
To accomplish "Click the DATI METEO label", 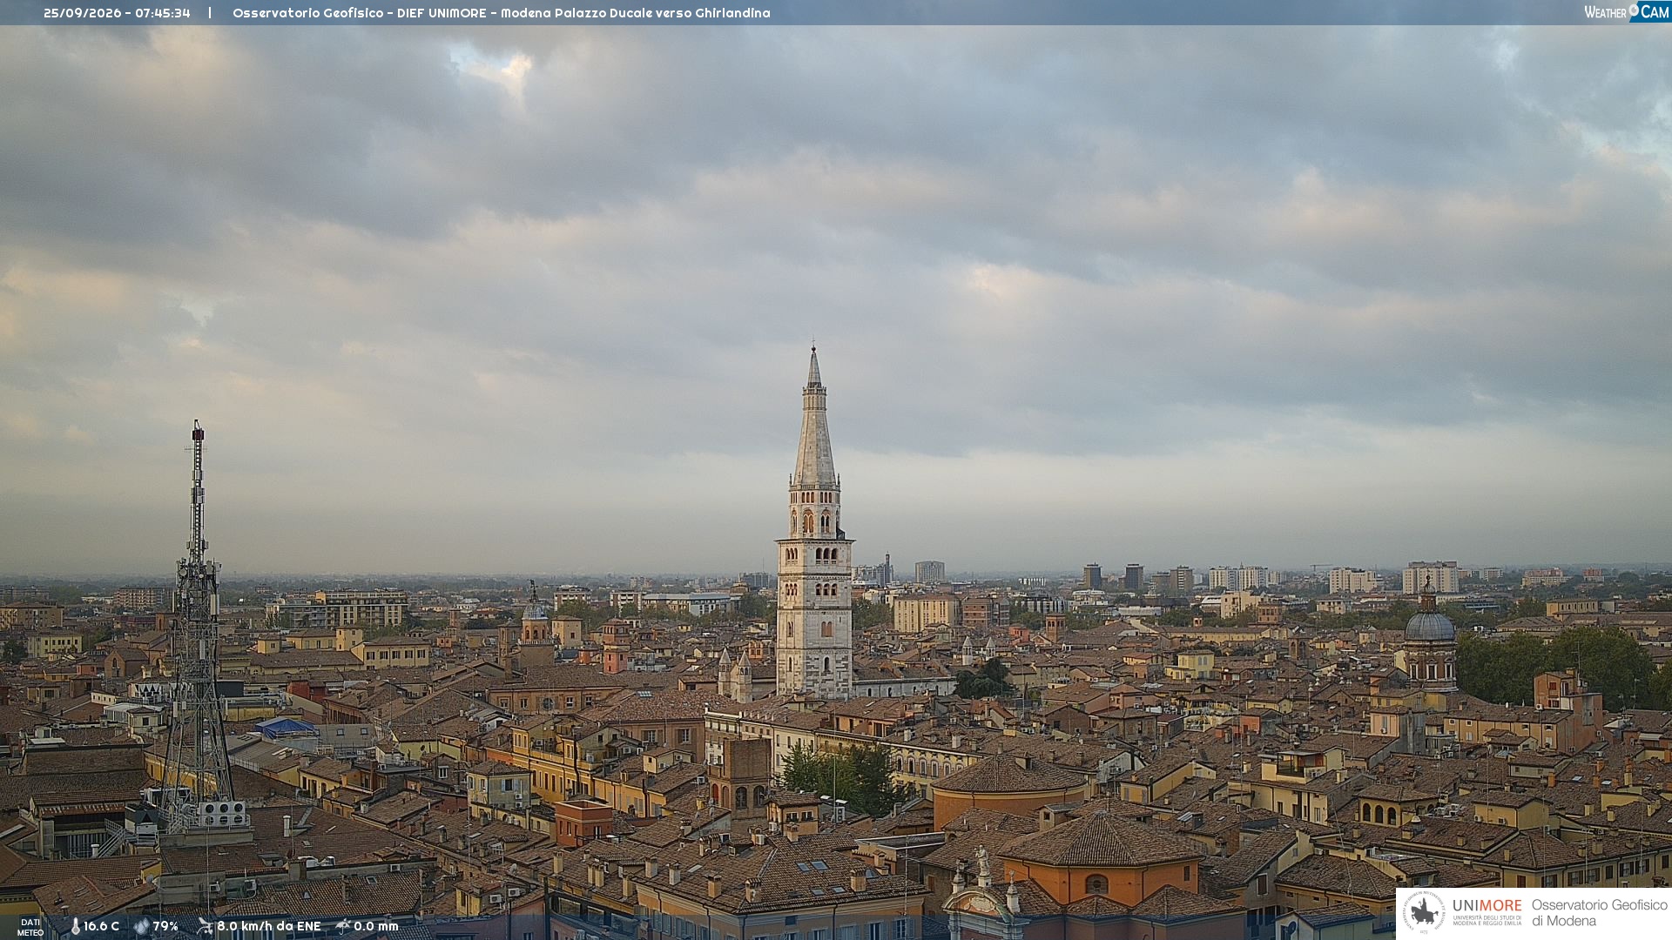I will (30, 927).
